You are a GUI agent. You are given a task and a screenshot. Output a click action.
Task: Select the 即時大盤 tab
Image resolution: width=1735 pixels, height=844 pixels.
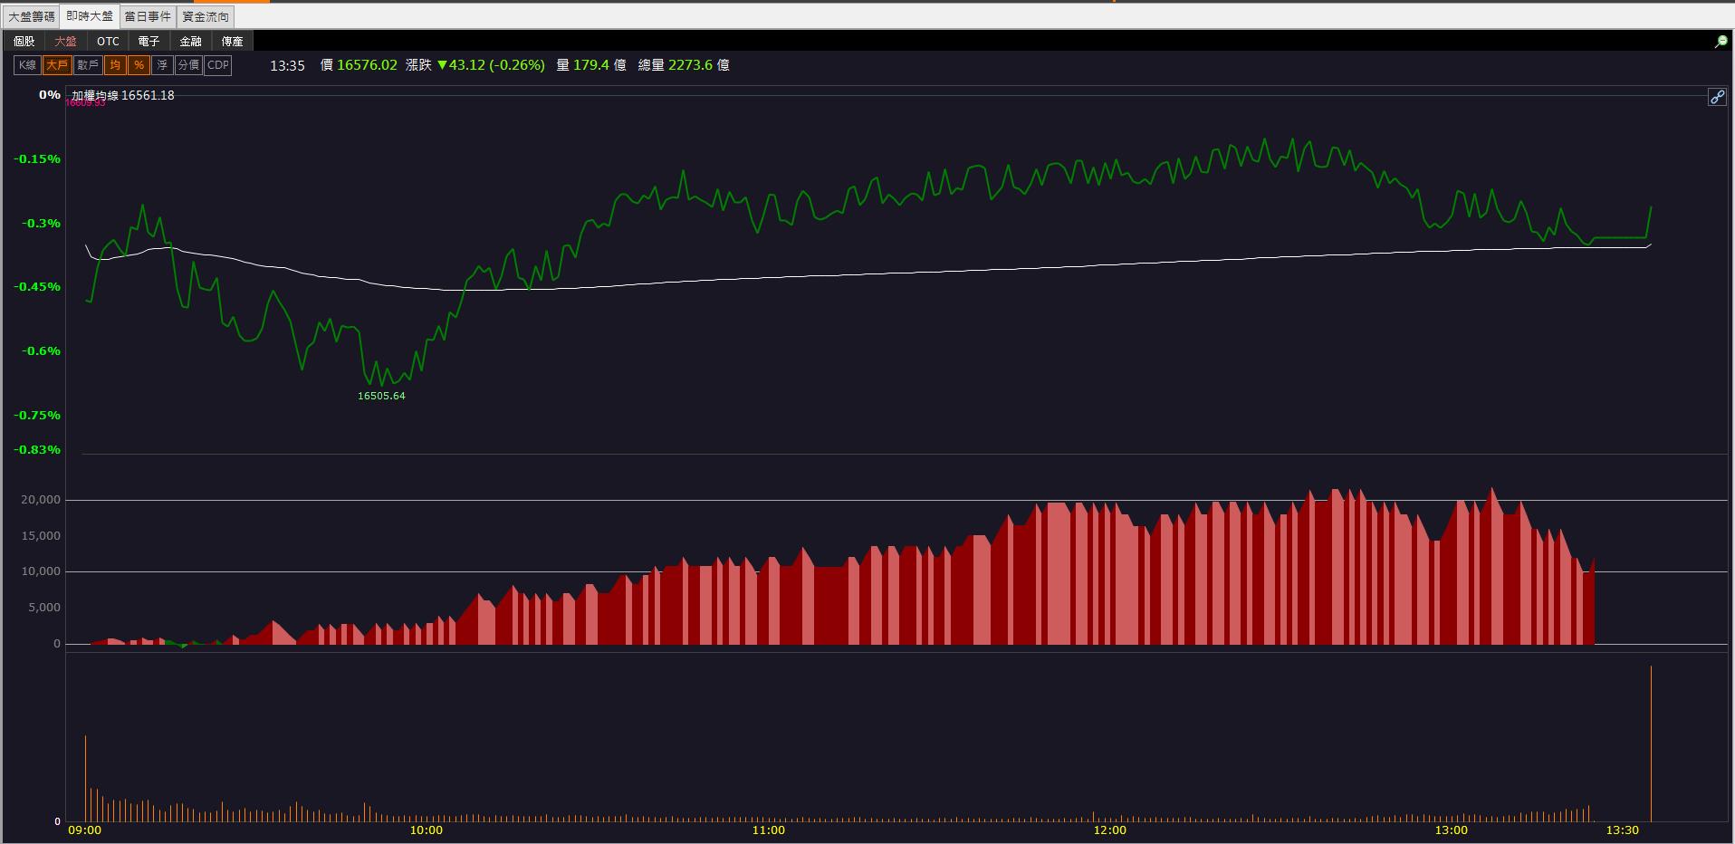click(90, 16)
